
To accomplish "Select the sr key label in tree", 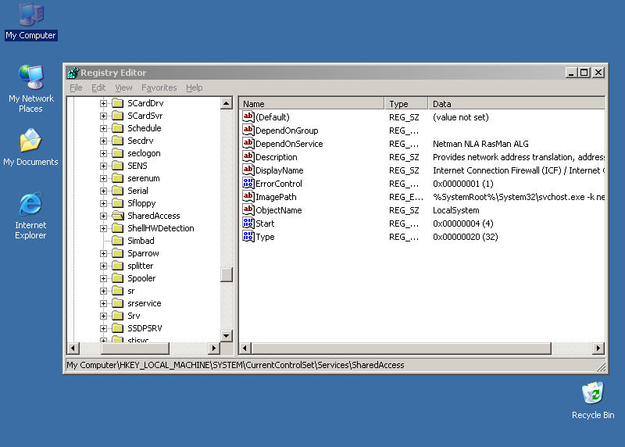I will click(x=131, y=291).
